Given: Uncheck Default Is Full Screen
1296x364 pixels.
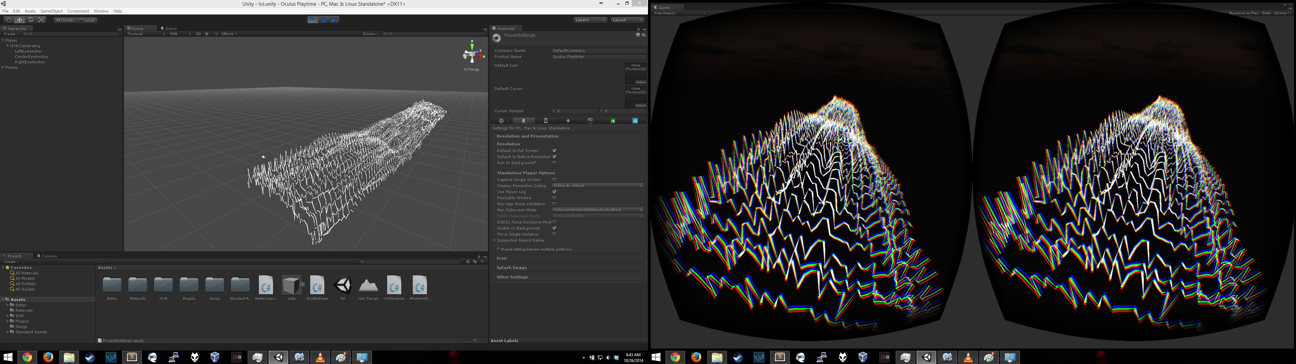Looking at the screenshot, I should coord(554,151).
